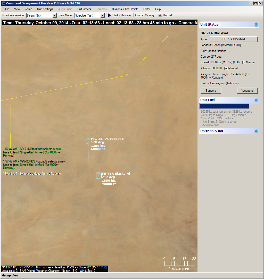264x279 pixels.
Task: Untick the Manual altitude checkbox
Action: [226, 68]
